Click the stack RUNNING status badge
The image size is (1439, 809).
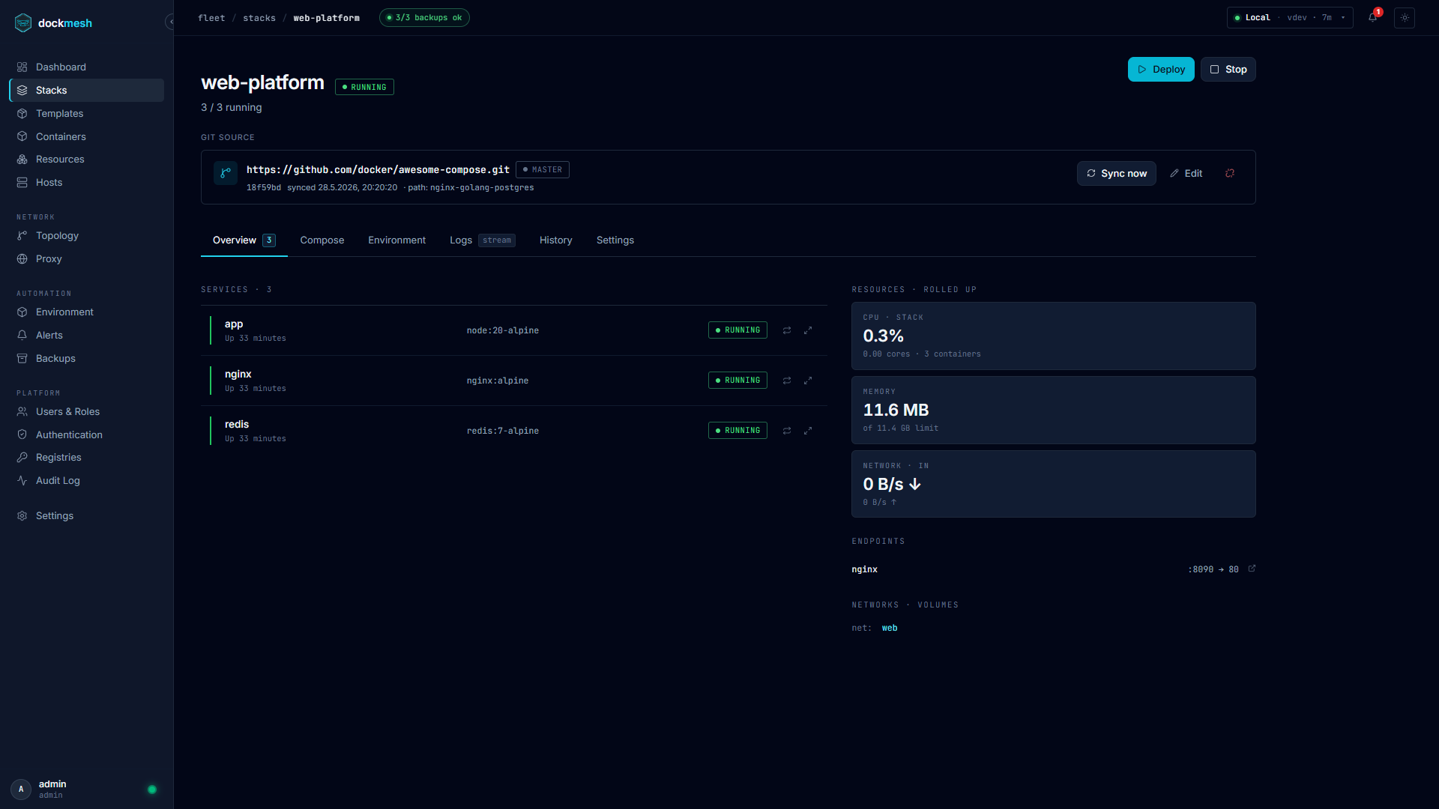point(364,87)
